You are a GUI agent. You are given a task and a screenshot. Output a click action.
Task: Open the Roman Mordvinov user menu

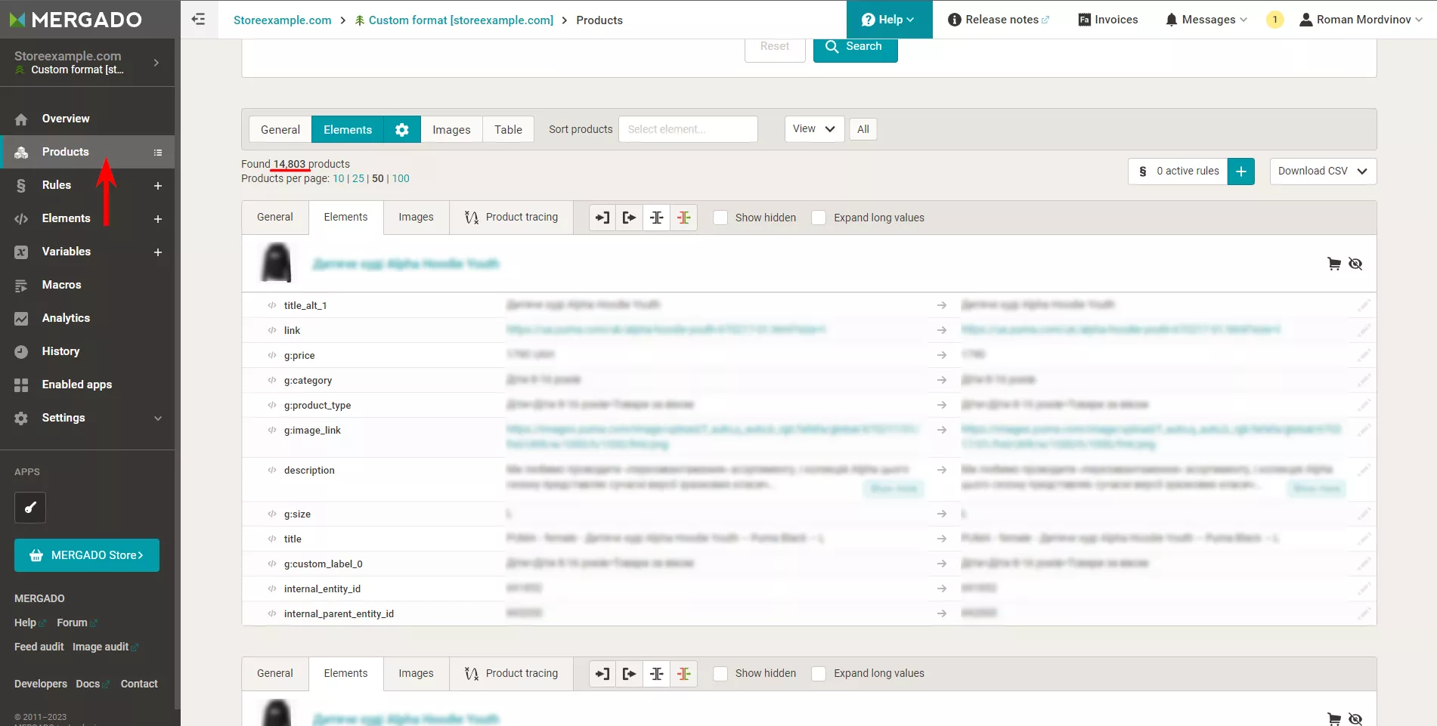(1361, 20)
